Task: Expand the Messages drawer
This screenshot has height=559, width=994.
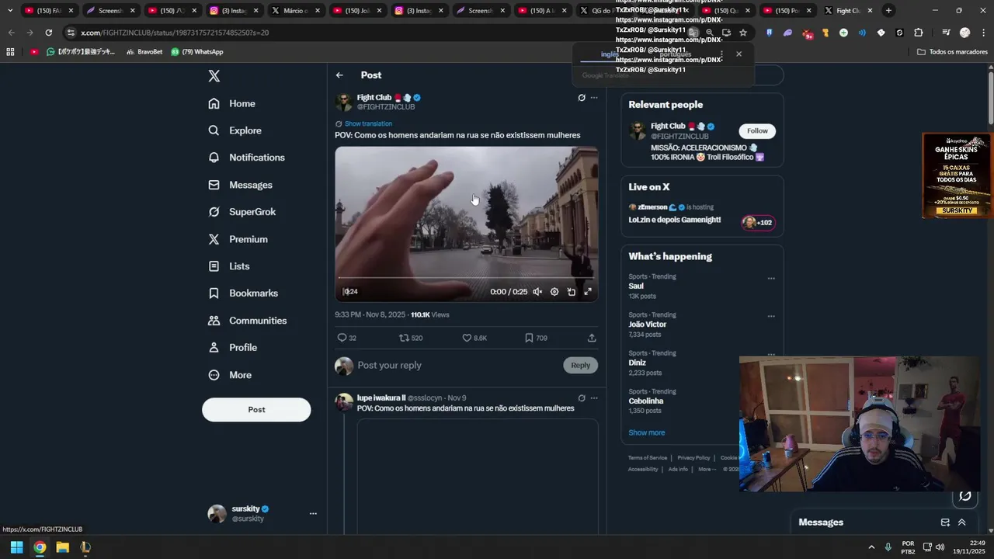Action: (x=961, y=523)
